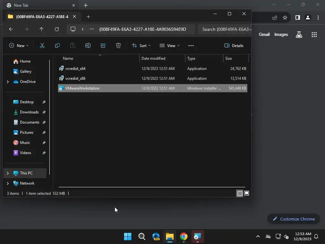Open Chrome three-dot menu
Viewport: 325px width, 244px height.
(x=318, y=18)
